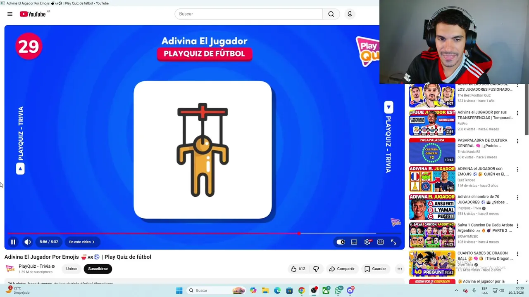Toggle autoplay switch in the player
529x297 pixels.
[x=341, y=242]
